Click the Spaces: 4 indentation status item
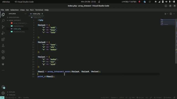Image resolution: width=177 pixels, height=99 pixels. coord(114,98)
